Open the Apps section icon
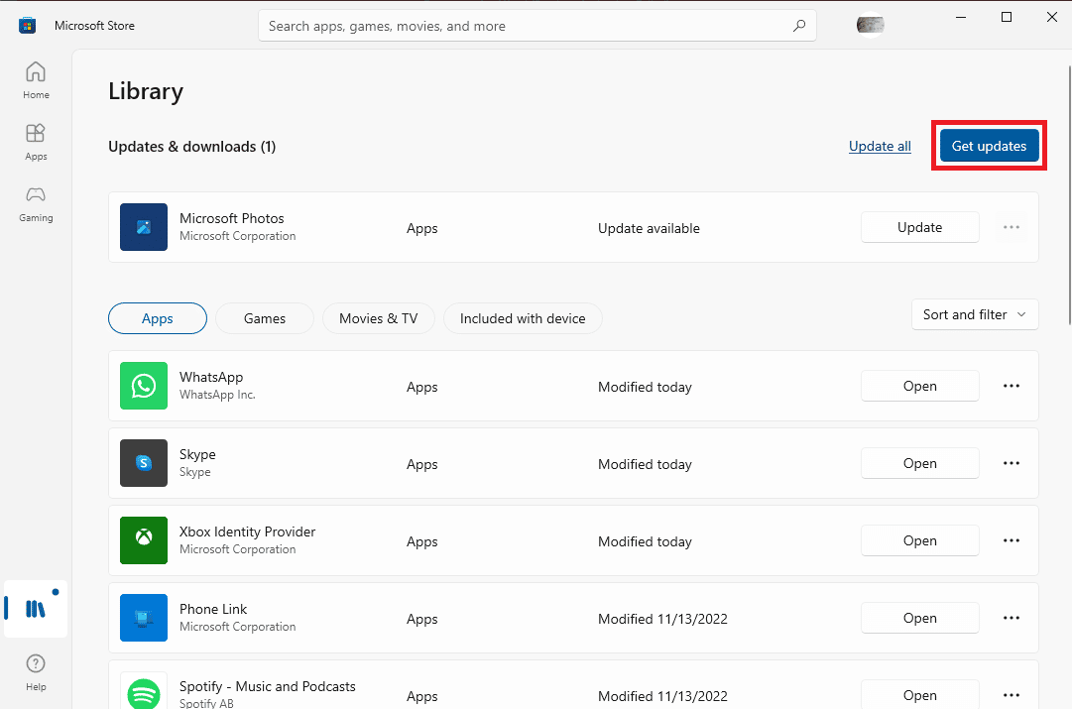Viewport: 1072px width, 709px height. [36, 141]
